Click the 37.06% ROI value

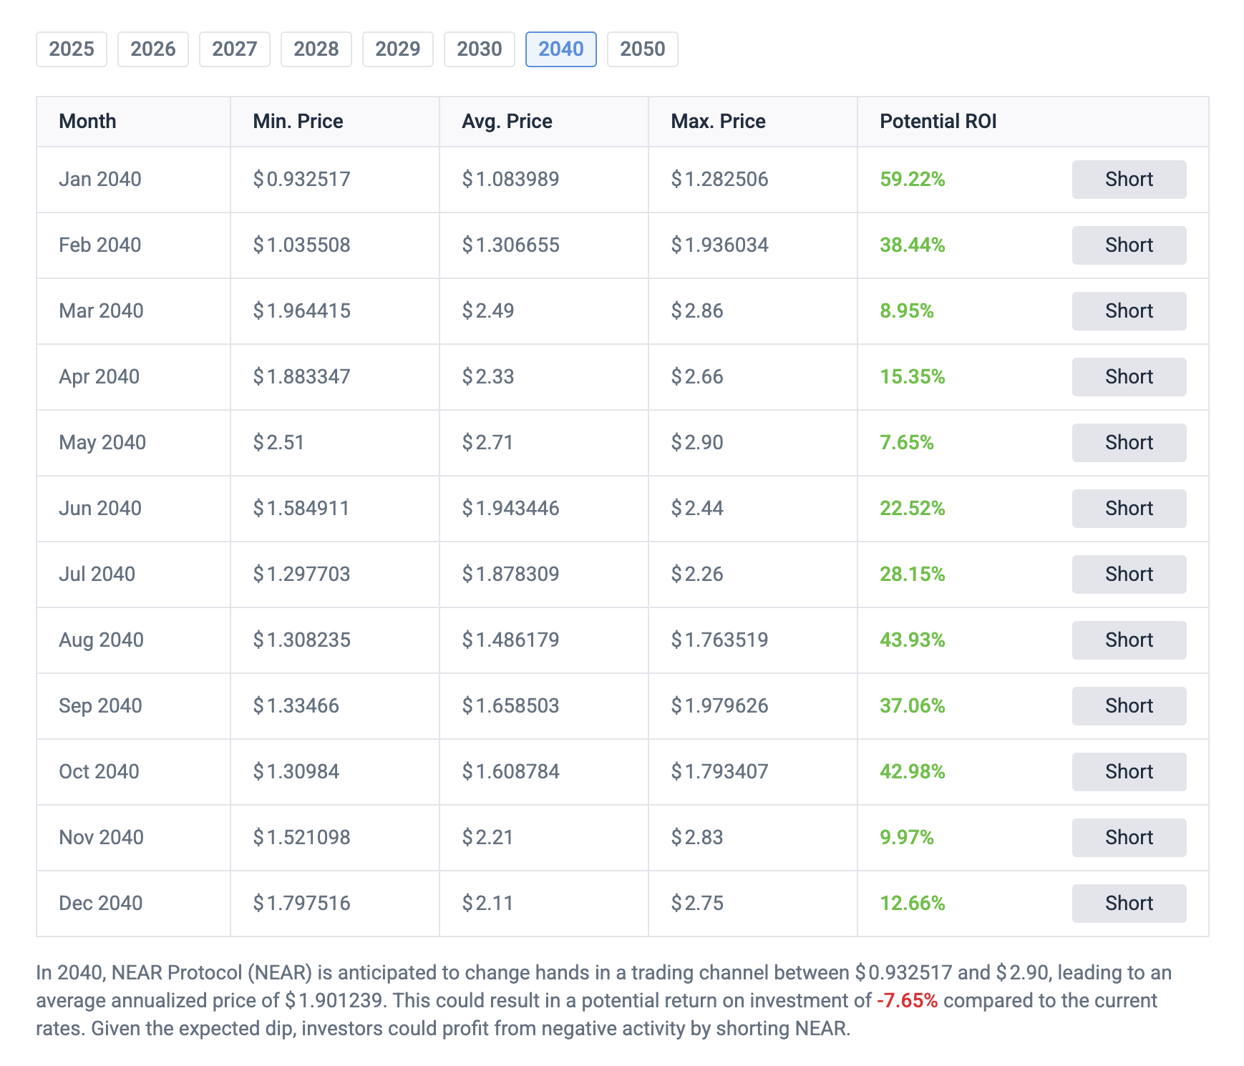pos(913,706)
